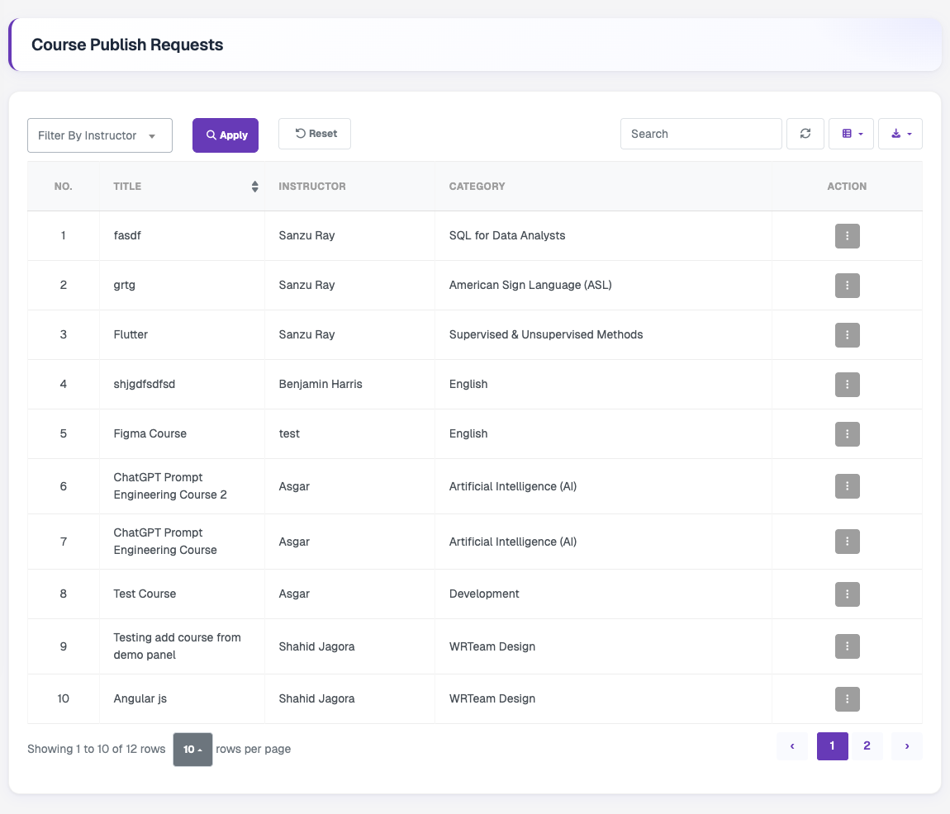
Task: Click the Test Course title
Action: pos(145,594)
